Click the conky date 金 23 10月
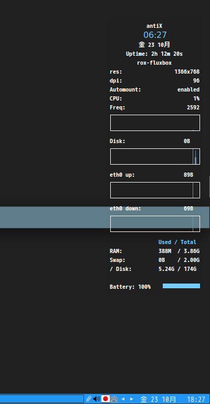 154,45
